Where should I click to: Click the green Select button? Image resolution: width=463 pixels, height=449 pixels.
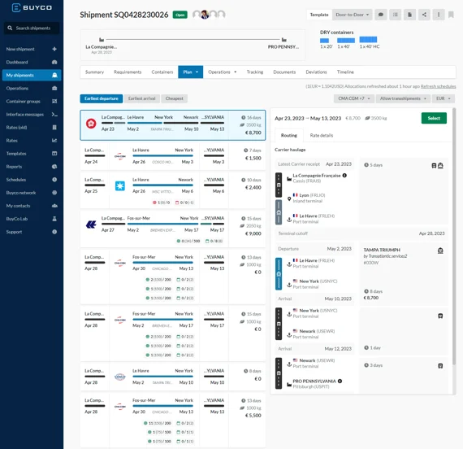[434, 118]
